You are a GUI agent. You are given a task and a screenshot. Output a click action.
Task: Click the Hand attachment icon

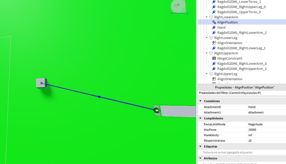pyautogui.click(x=214, y=27)
